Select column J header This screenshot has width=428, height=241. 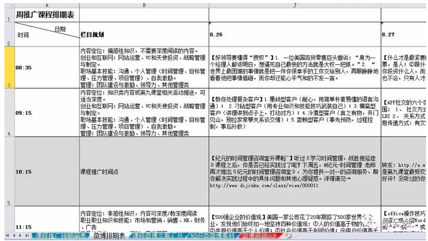pyautogui.click(x=295, y=5)
